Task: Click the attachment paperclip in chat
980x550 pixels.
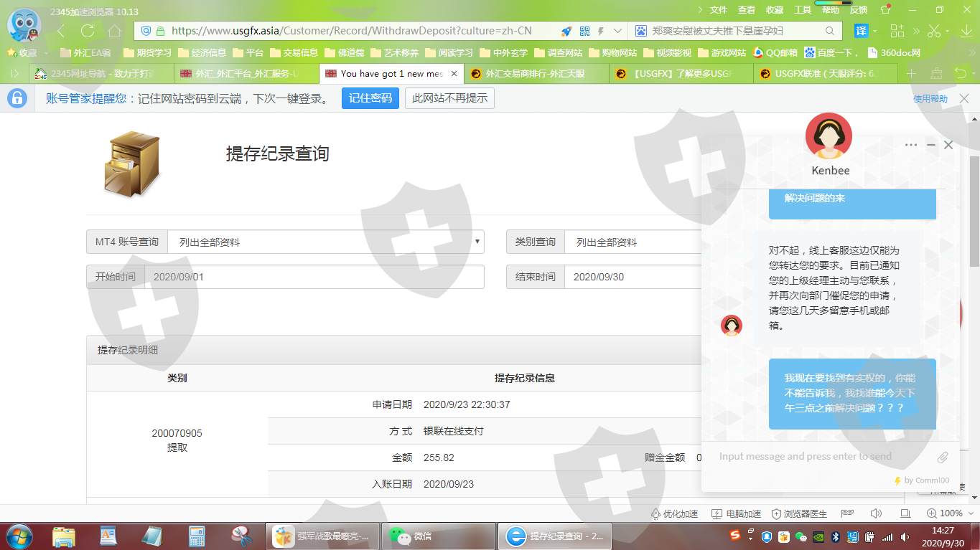Action: click(943, 457)
